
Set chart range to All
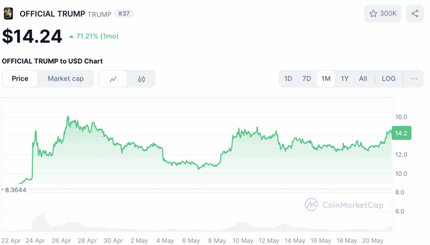click(x=363, y=79)
